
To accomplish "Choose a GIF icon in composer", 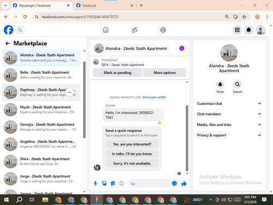I will (x=121, y=183).
